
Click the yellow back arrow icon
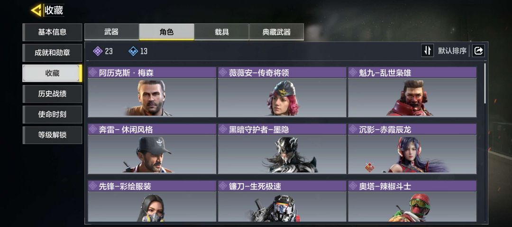pyautogui.click(x=36, y=10)
